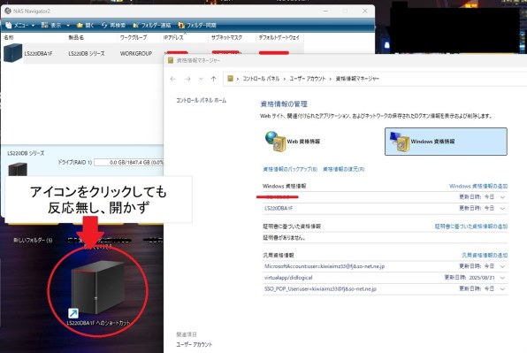
Task: Expand the 表示 dropdown arrow
Action: tap(68, 26)
